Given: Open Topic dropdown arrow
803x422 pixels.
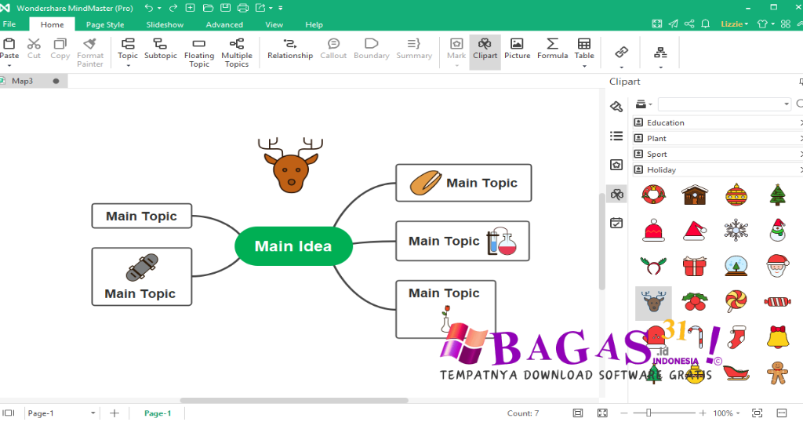Looking at the screenshot, I should click(x=128, y=66).
